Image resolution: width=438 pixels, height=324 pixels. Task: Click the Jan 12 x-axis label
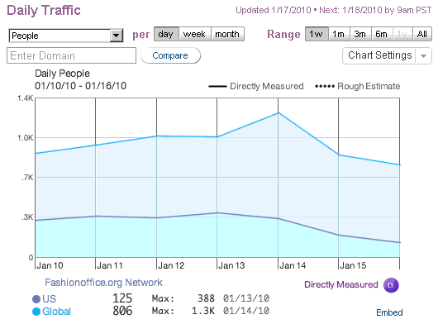171,265
